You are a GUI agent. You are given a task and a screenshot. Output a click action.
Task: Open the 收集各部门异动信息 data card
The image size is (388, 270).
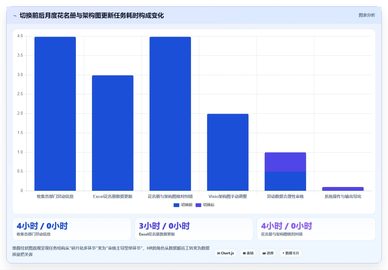72,229
